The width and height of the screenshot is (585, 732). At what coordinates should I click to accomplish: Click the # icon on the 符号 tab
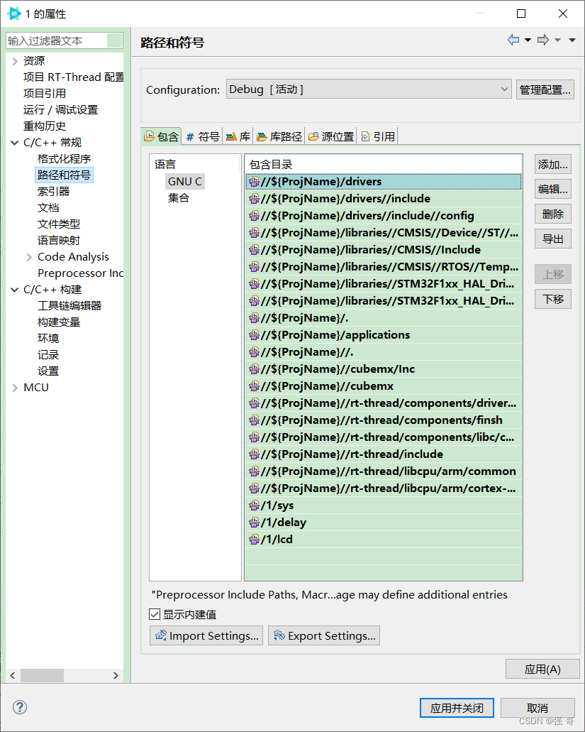189,136
